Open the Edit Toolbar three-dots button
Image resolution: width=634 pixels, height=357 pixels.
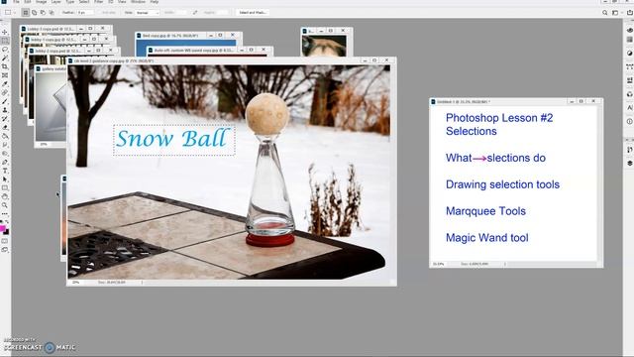(x=5, y=214)
